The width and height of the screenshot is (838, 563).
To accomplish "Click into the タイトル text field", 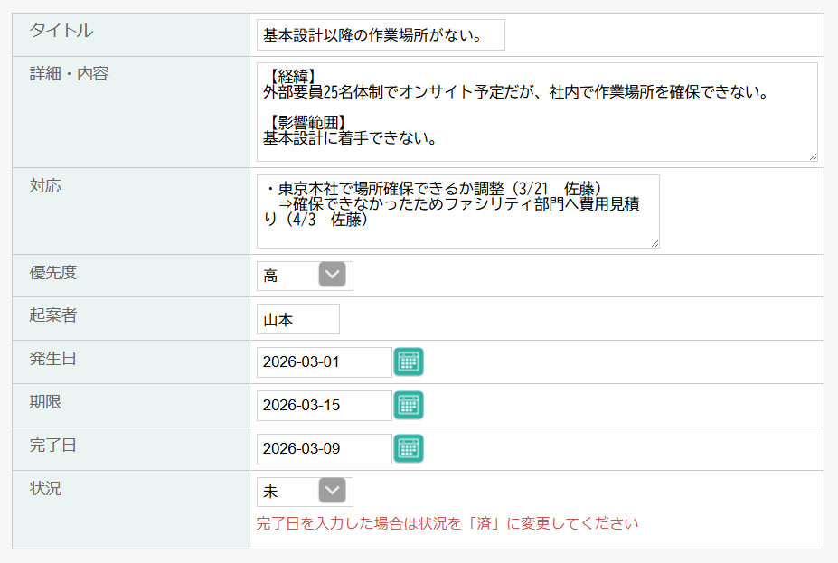I will click(381, 35).
